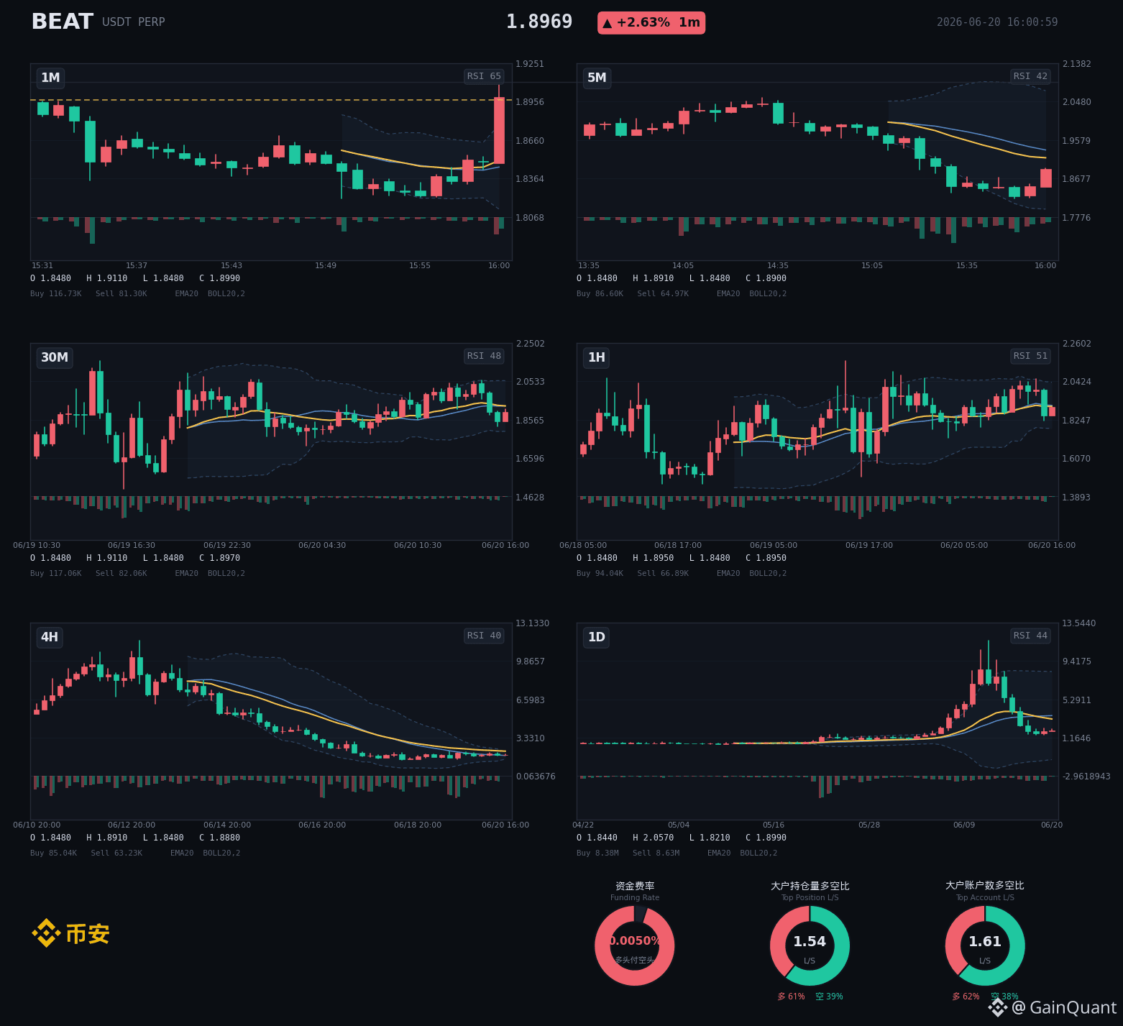Click the -2.9618943 axis label
This screenshot has width=1123, height=1026.
coord(1086,777)
